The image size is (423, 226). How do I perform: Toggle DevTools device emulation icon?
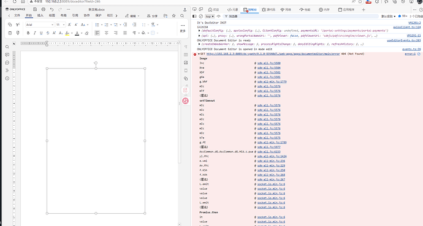[201, 9]
